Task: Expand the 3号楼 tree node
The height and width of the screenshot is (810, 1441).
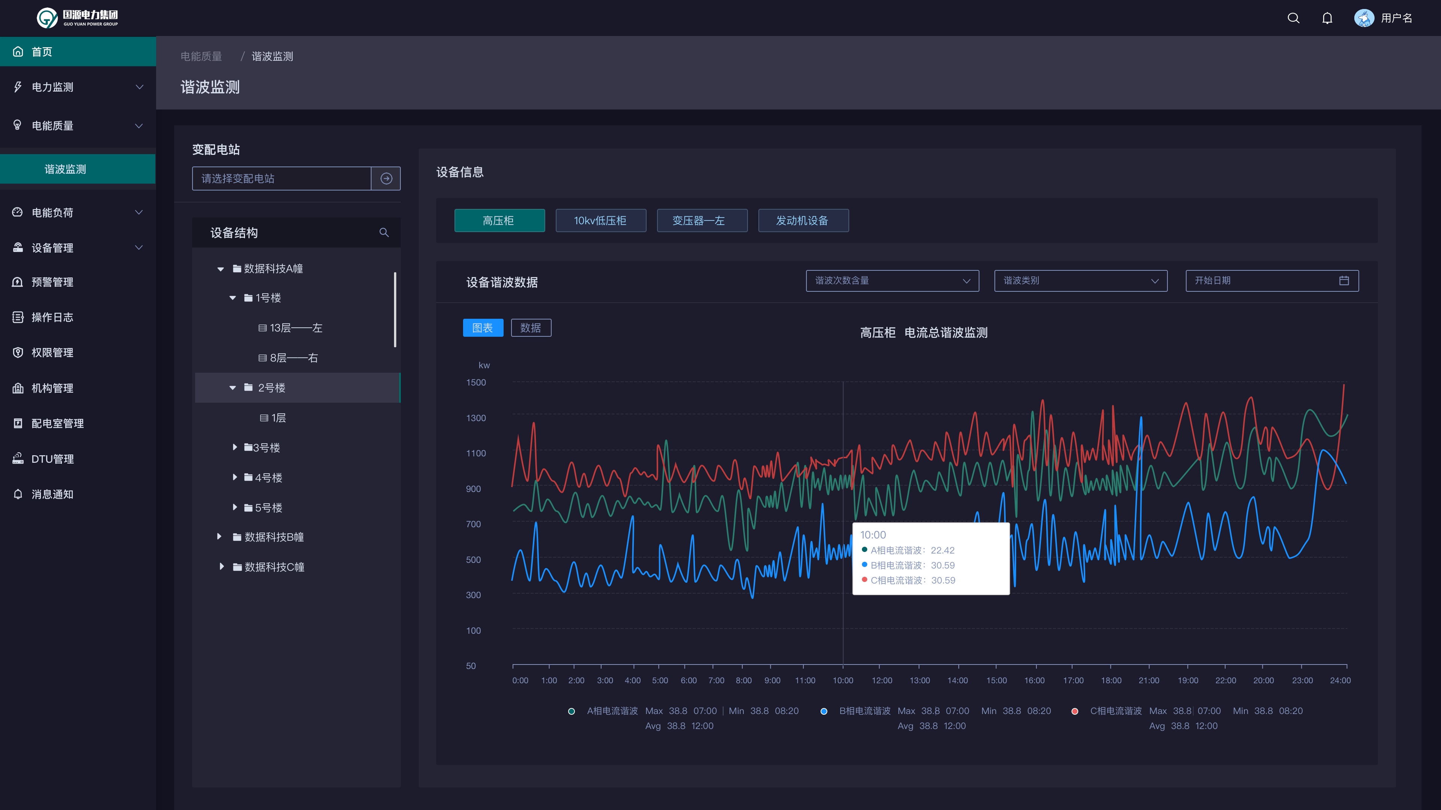Action: [x=235, y=447]
